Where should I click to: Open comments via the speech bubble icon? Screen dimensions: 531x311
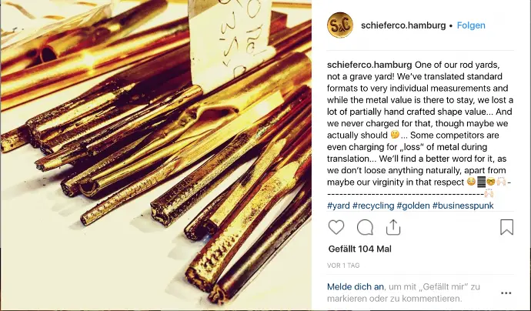click(x=365, y=227)
